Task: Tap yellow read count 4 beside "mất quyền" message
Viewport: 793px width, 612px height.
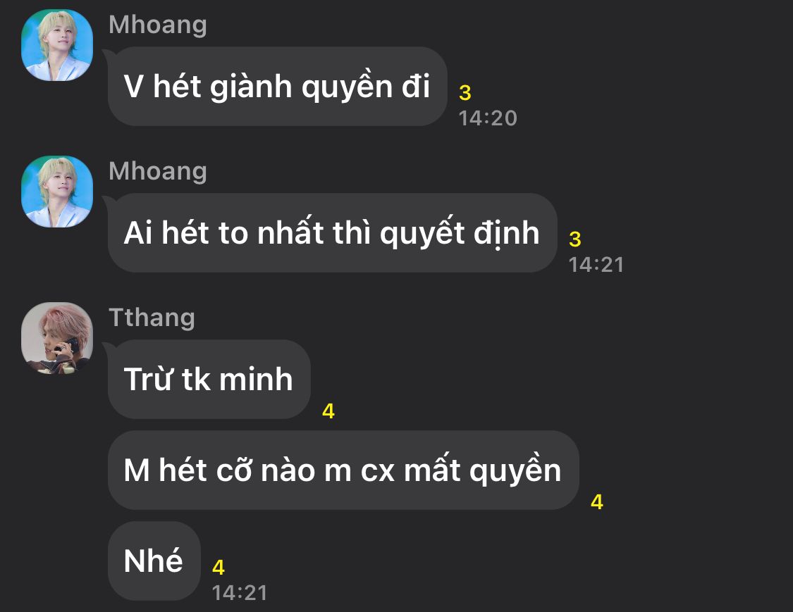Action: [x=597, y=502]
